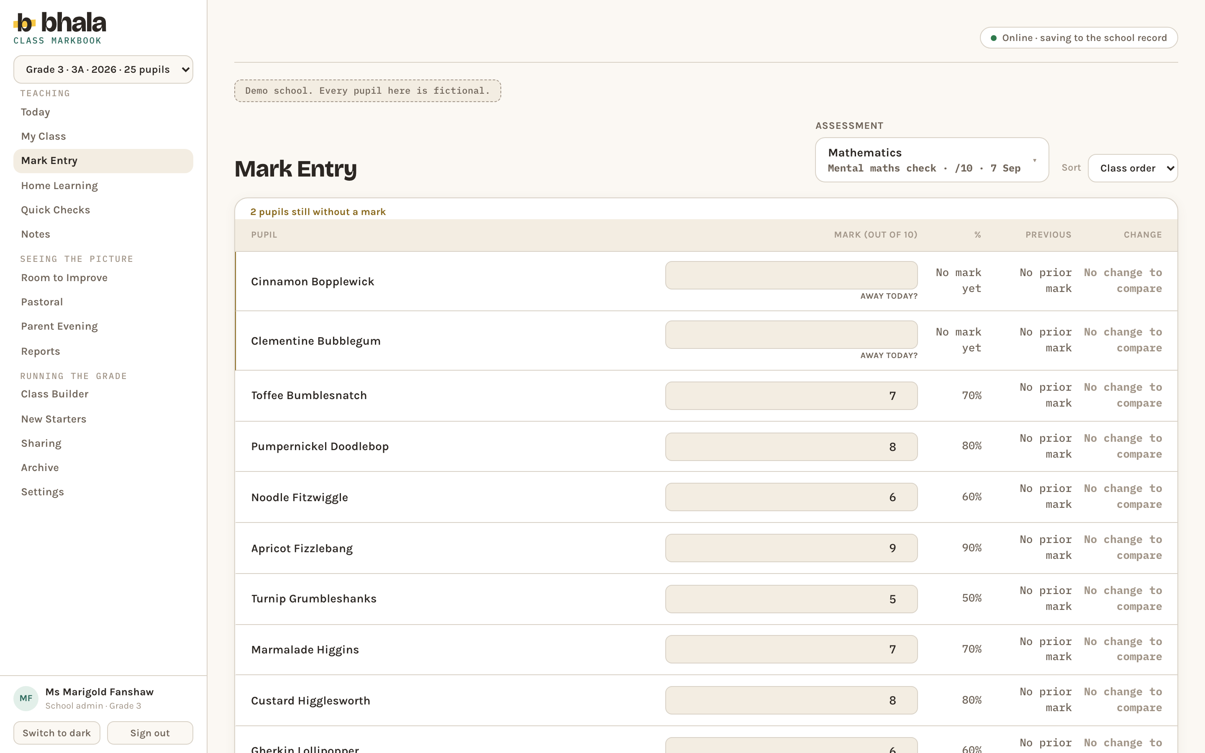Click the MF user avatar
The height and width of the screenshot is (753, 1205).
(26, 698)
